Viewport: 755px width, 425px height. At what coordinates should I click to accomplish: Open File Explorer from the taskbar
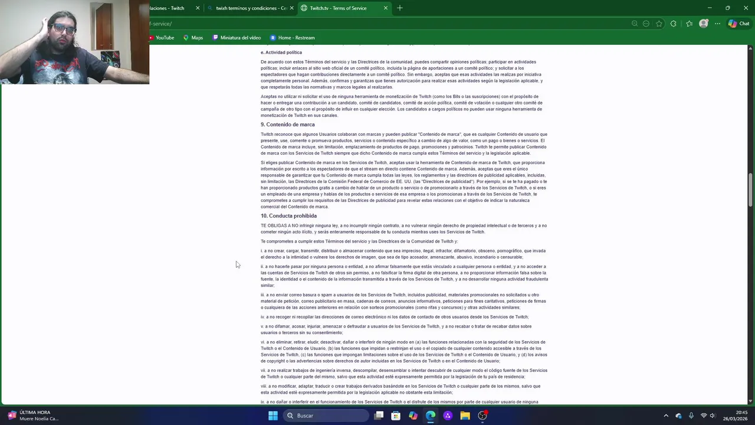pyautogui.click(x=465, y=416)
